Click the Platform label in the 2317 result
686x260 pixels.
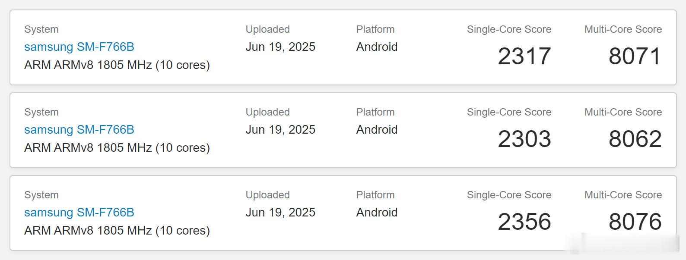375,29
